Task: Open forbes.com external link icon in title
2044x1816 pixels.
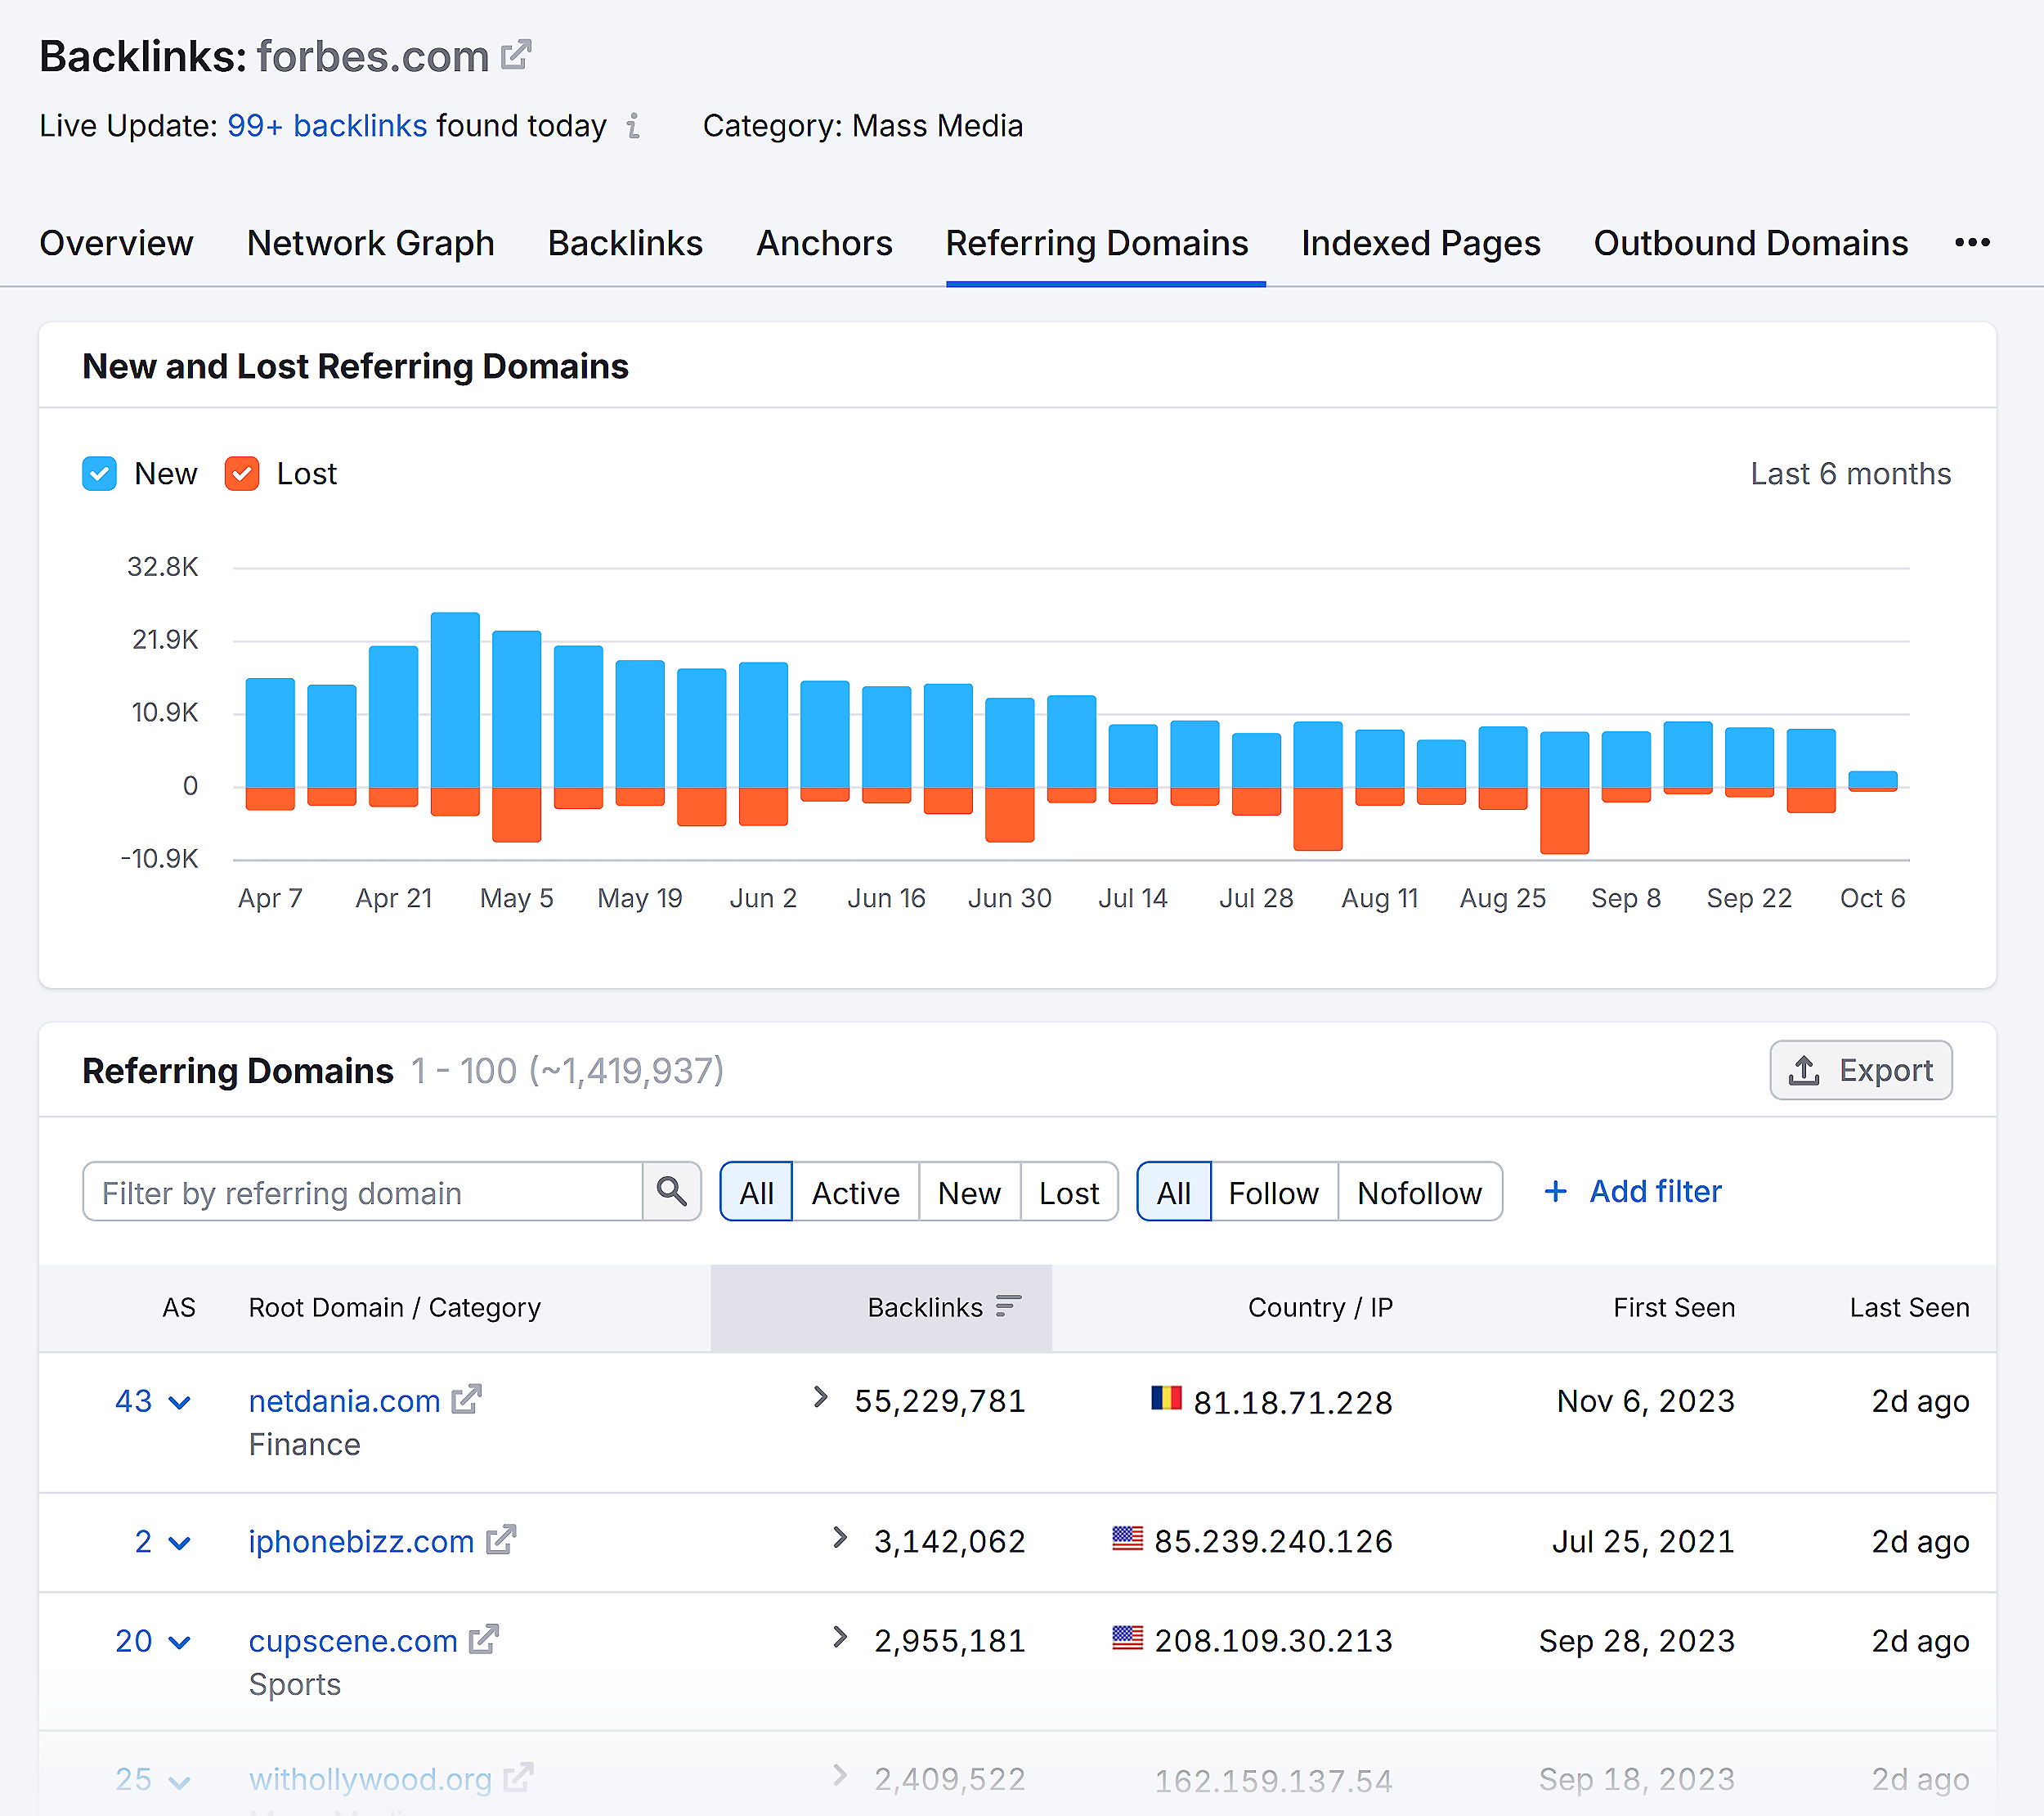Action: [x=516, y=55]
